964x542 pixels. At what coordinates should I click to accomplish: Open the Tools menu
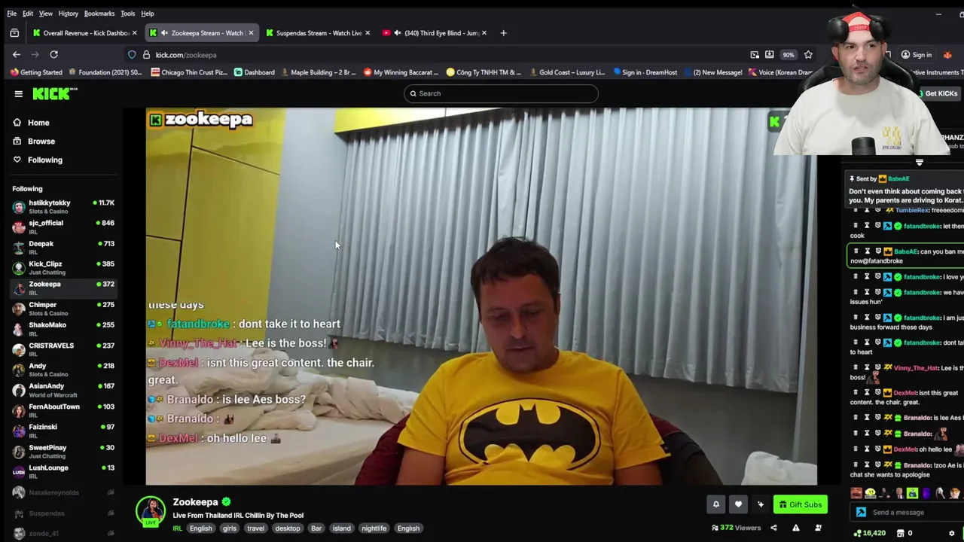(x=128, y=14)
